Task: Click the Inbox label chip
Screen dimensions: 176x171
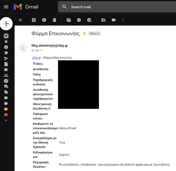Action: click(x=93, y=33)
